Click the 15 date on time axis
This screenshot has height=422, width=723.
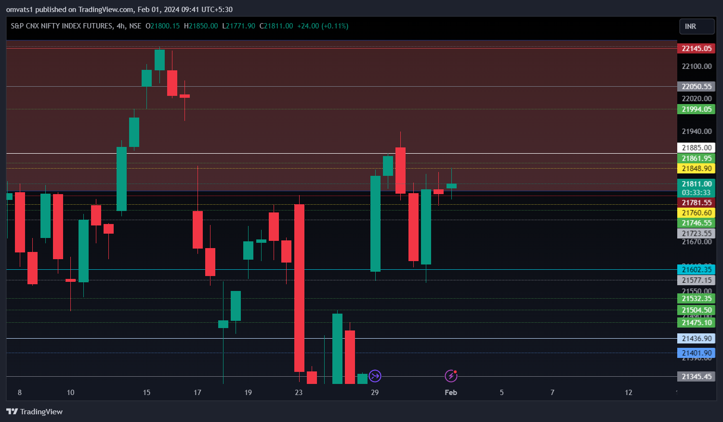point(146,393)
